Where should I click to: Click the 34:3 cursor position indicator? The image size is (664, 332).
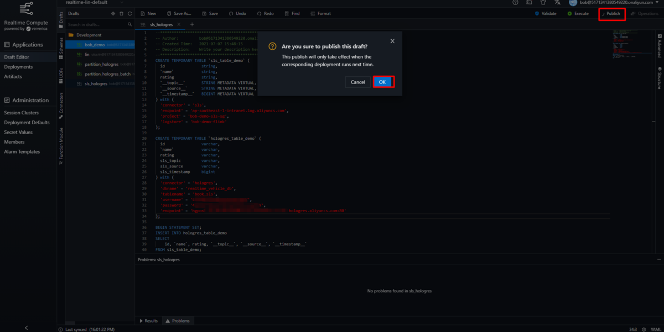632,329
